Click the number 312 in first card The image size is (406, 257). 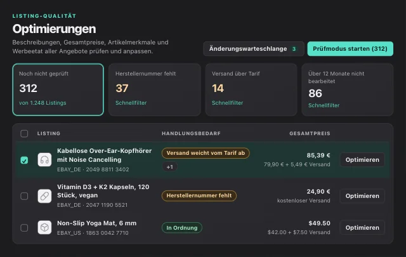pyautogui.click(x=28, y=88)
